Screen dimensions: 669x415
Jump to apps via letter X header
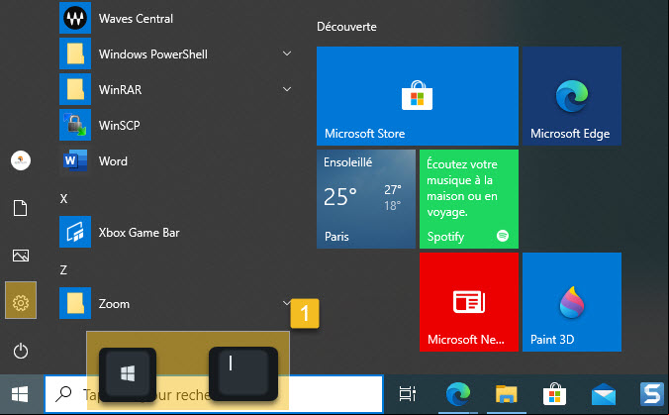pos(63,198)
